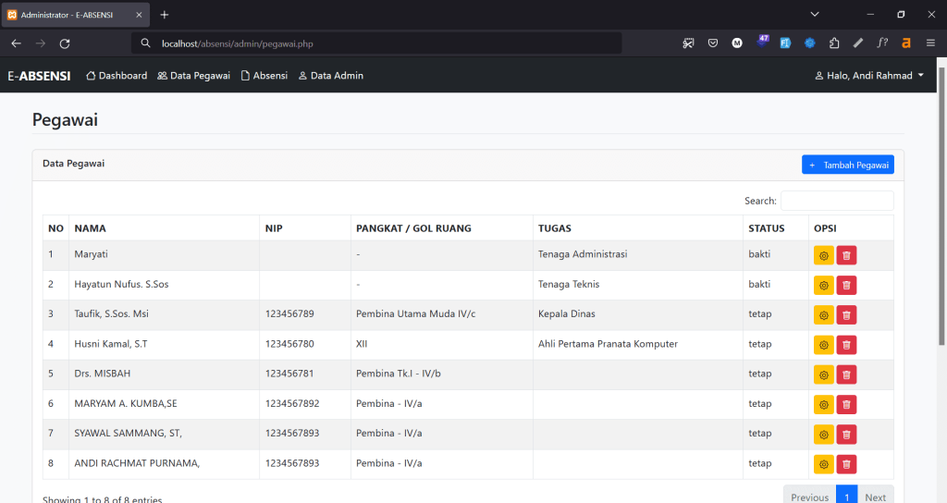The image size is (947, 503).
Task: Click trash icon for MARYAM A. KUMBA,SE
Action: [846, 404]
